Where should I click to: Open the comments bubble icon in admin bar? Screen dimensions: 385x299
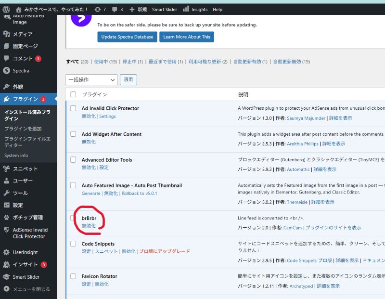tap(114, 9)
